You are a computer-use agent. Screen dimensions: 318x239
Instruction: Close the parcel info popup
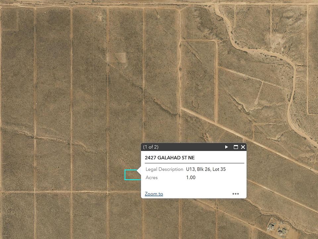coord(243,147)
